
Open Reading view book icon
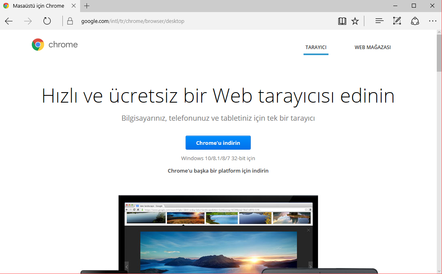(342, 21)
